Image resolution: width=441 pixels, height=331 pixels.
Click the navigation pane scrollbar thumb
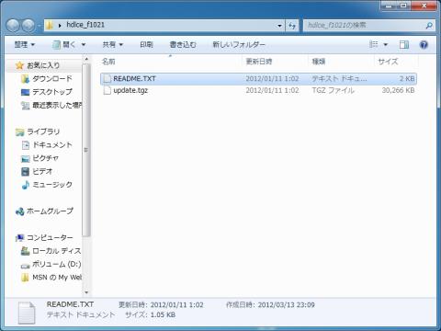point(86,150)
